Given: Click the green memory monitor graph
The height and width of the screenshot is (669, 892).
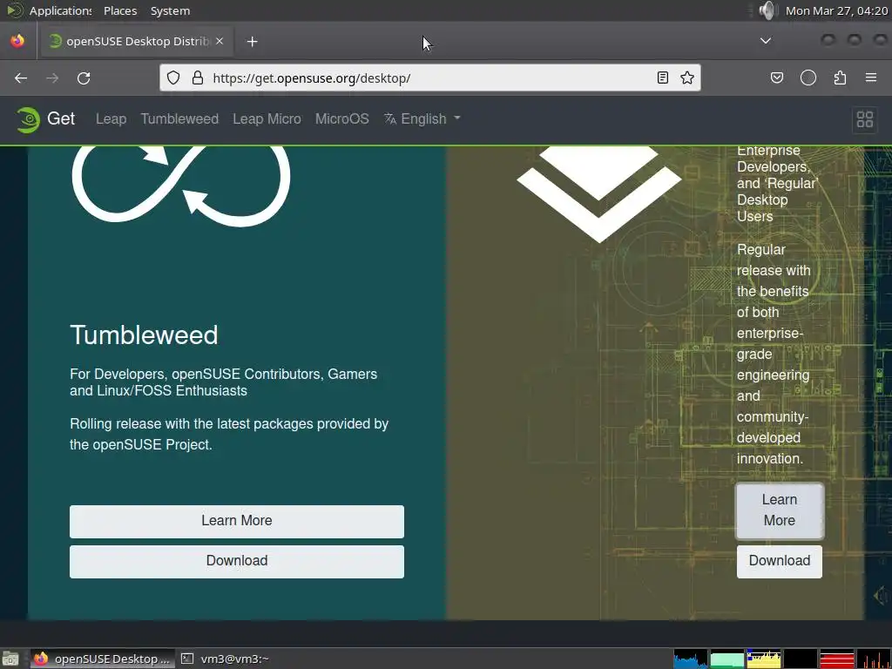Looking at the screenshot, I should (x=727, y=659).
